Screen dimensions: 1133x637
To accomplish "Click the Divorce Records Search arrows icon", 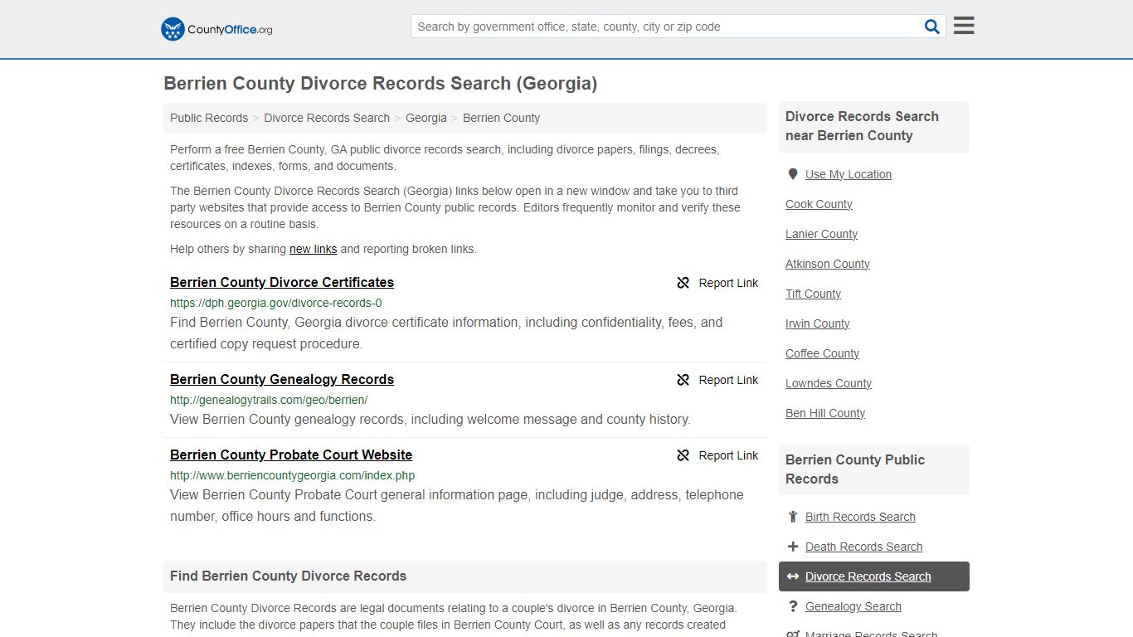I will click(x=793, y=576).
